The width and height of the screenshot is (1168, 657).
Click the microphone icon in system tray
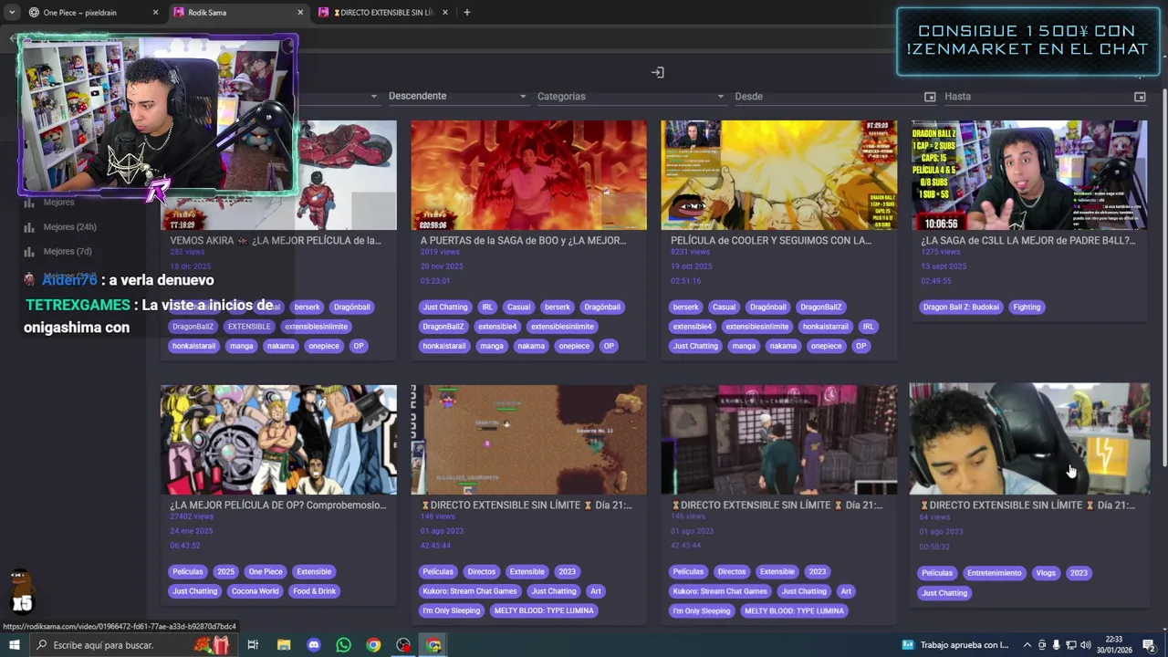click(1056, 645)
